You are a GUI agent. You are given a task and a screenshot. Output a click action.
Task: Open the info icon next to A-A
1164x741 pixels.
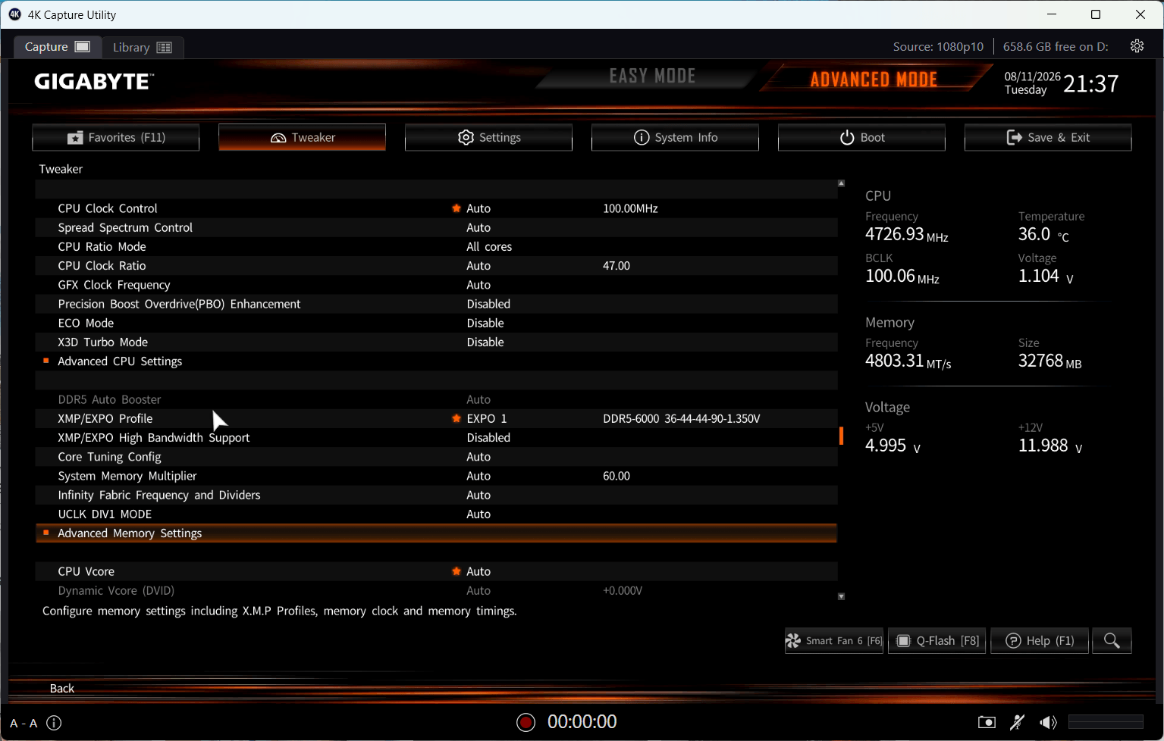(54, 723)
